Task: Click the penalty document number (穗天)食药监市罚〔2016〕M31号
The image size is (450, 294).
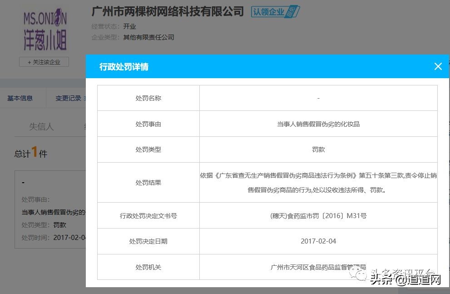Action: point(318,215)
